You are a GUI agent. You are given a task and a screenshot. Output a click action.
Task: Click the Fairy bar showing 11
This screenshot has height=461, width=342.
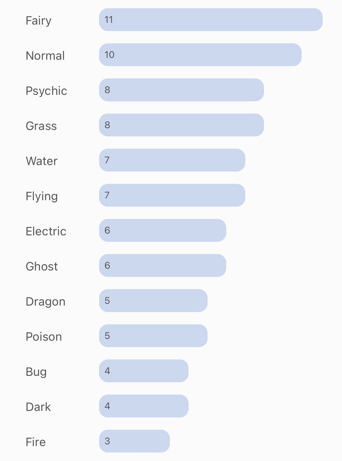[x=210, y=20]
